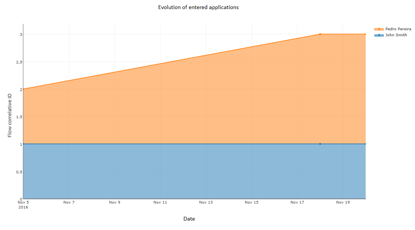Select the blue data point near Nov 18
415x230 pixels.
coord(320,144)
